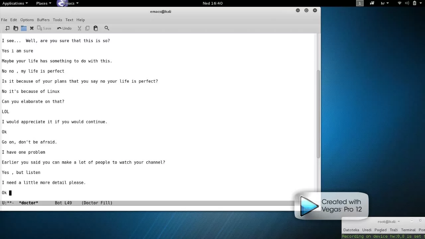425x239 pixels.
Task: Click the clock showing Ned 16:40
Action: (212, 3)
